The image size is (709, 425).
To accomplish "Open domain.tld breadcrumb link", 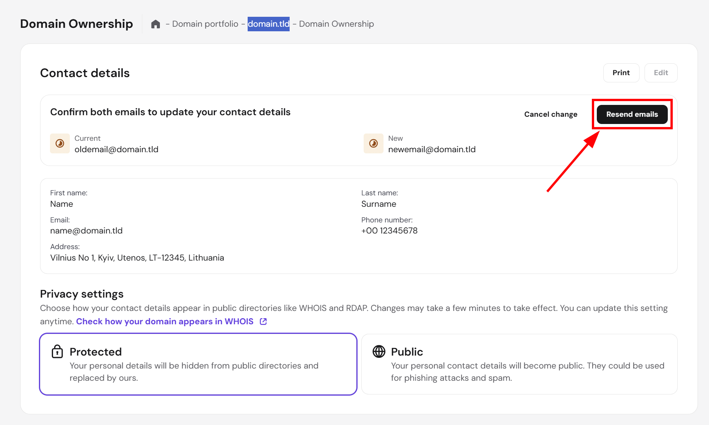I will tap(269, 24).
